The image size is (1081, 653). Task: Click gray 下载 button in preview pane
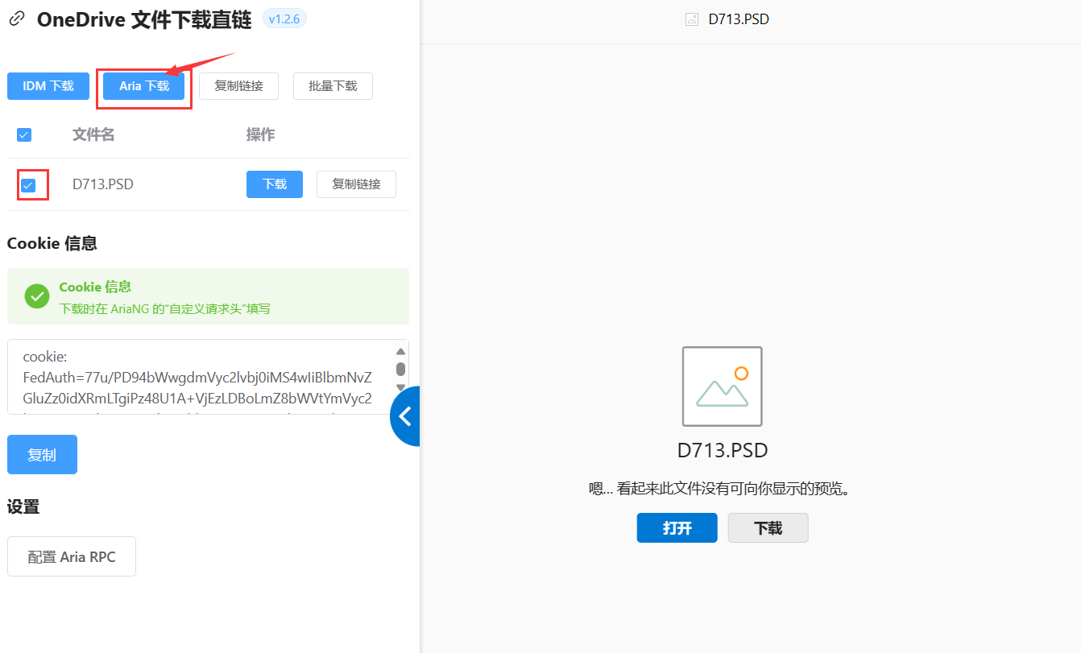[x=768, y=528]
